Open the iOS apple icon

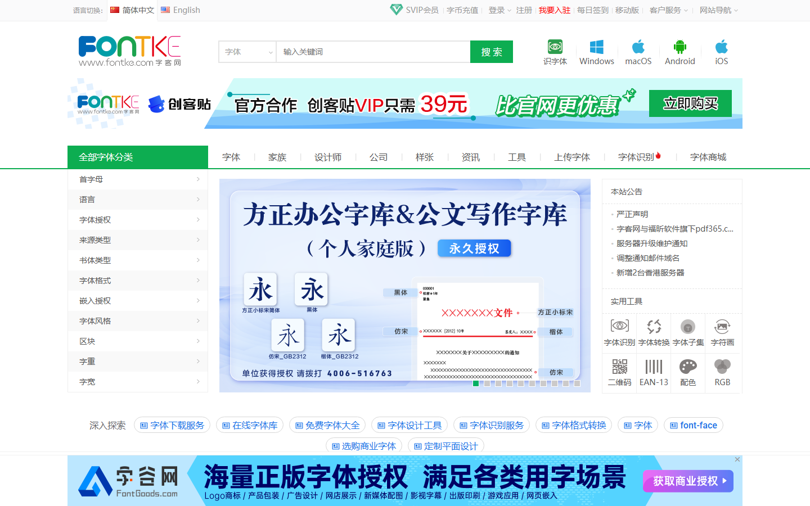722,47
